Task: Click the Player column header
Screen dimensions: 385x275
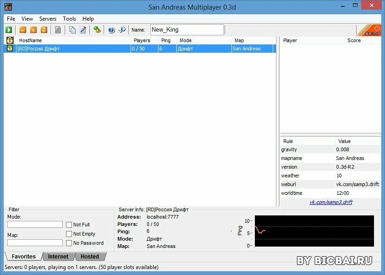Action: click(312, 40)
